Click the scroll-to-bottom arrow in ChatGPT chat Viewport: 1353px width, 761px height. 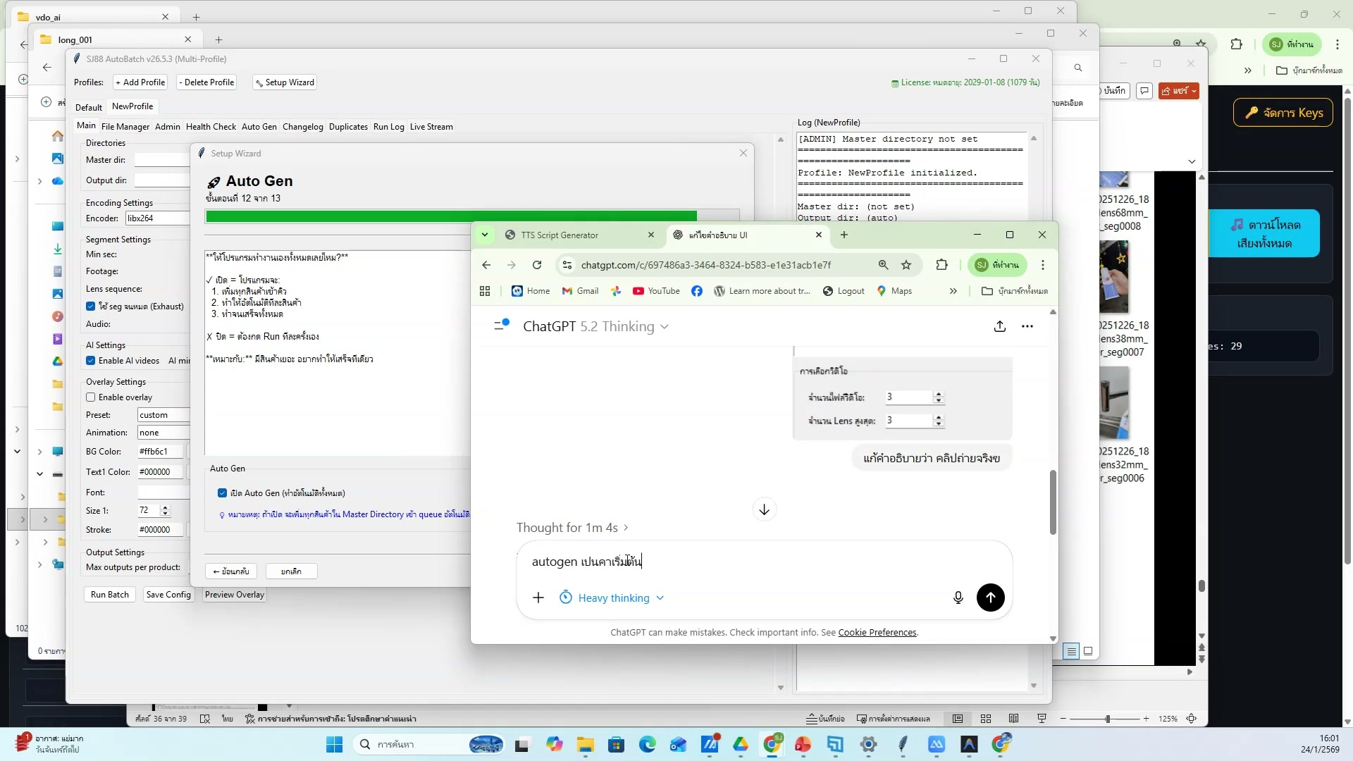pos(764,509)
